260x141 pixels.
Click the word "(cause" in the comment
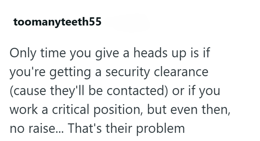click(28, 91)
